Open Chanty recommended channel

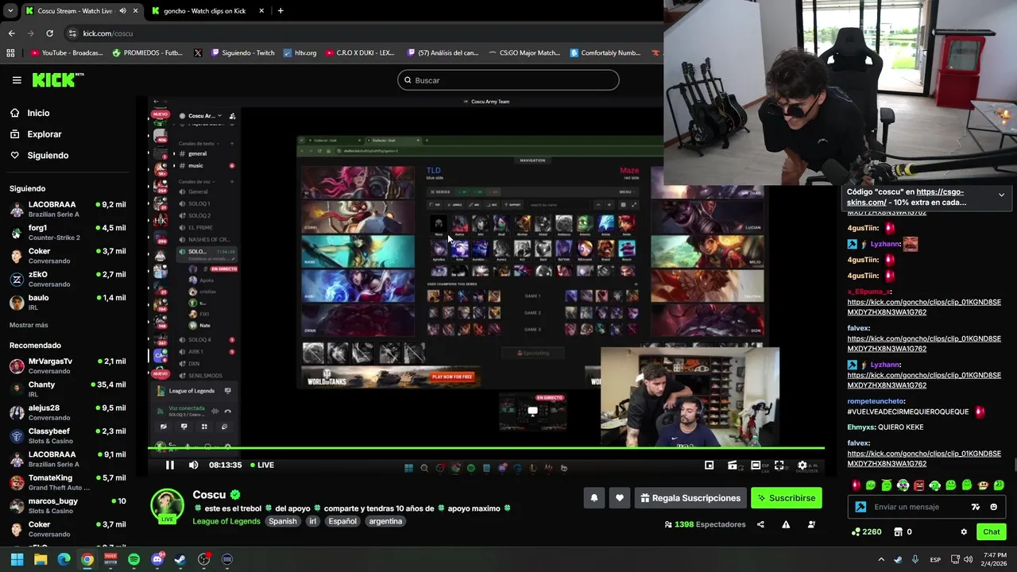(68, 388)
